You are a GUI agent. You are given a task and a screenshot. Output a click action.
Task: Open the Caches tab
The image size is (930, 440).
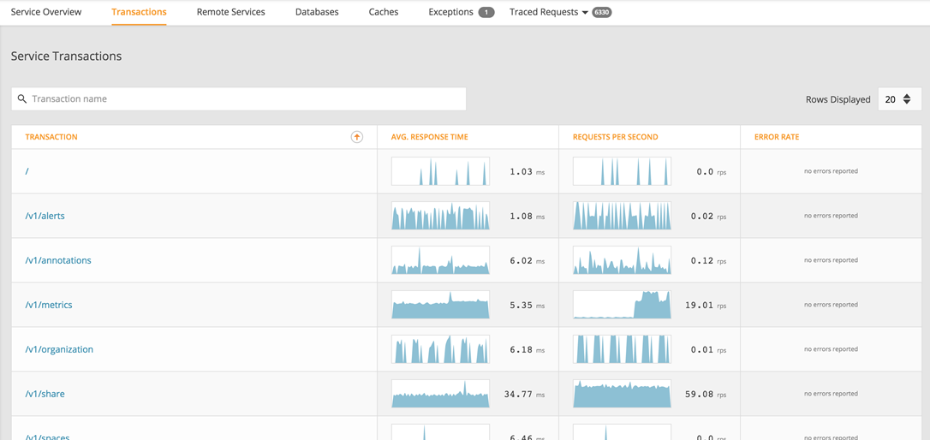[384, 12]
